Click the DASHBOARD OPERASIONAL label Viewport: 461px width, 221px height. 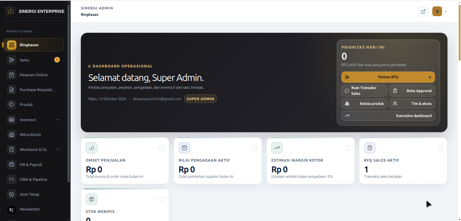point(123,66)
